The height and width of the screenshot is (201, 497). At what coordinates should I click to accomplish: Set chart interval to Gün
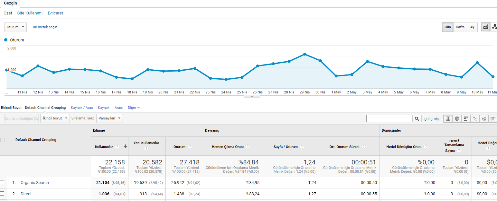click(x=448, y=27)
